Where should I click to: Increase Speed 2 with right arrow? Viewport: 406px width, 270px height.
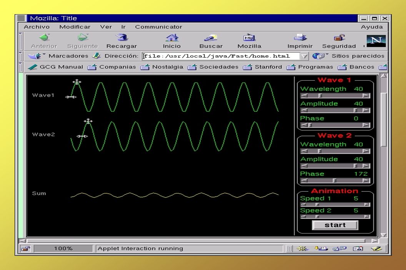click(366, 217)
